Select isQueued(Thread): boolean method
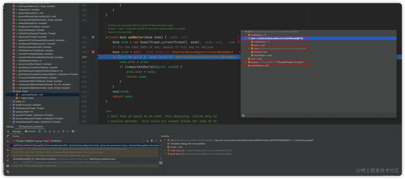This screenshot has height=179, width=405. tap(32, 37)
